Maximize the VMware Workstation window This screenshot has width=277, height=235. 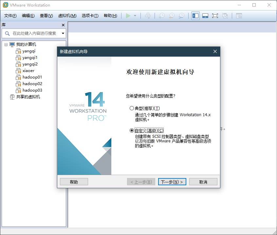[254, 5]
